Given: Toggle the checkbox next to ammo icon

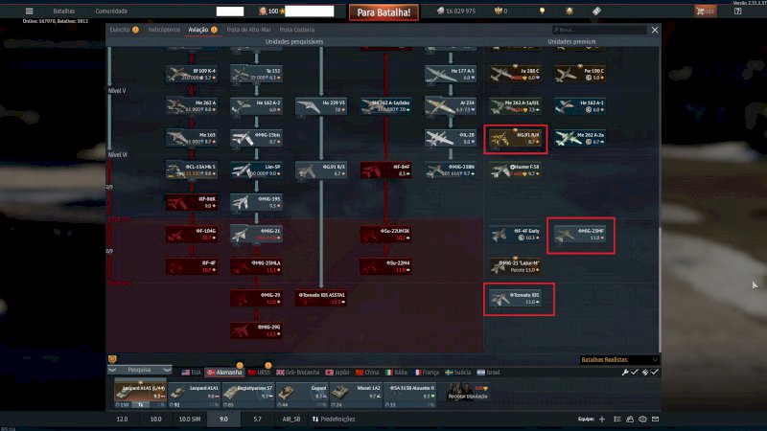Looking at the screenshot, I should click(x=655, y=373).
